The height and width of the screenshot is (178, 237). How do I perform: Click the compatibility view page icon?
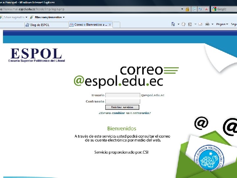[194, 9]
